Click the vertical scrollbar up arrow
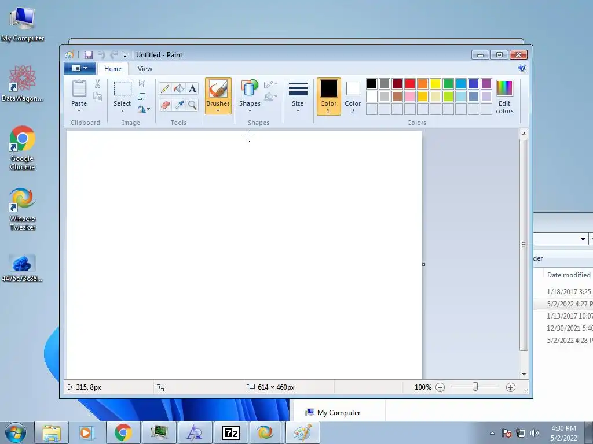Image resolution: width=593 pixels, height=444 pixels. 524,134
